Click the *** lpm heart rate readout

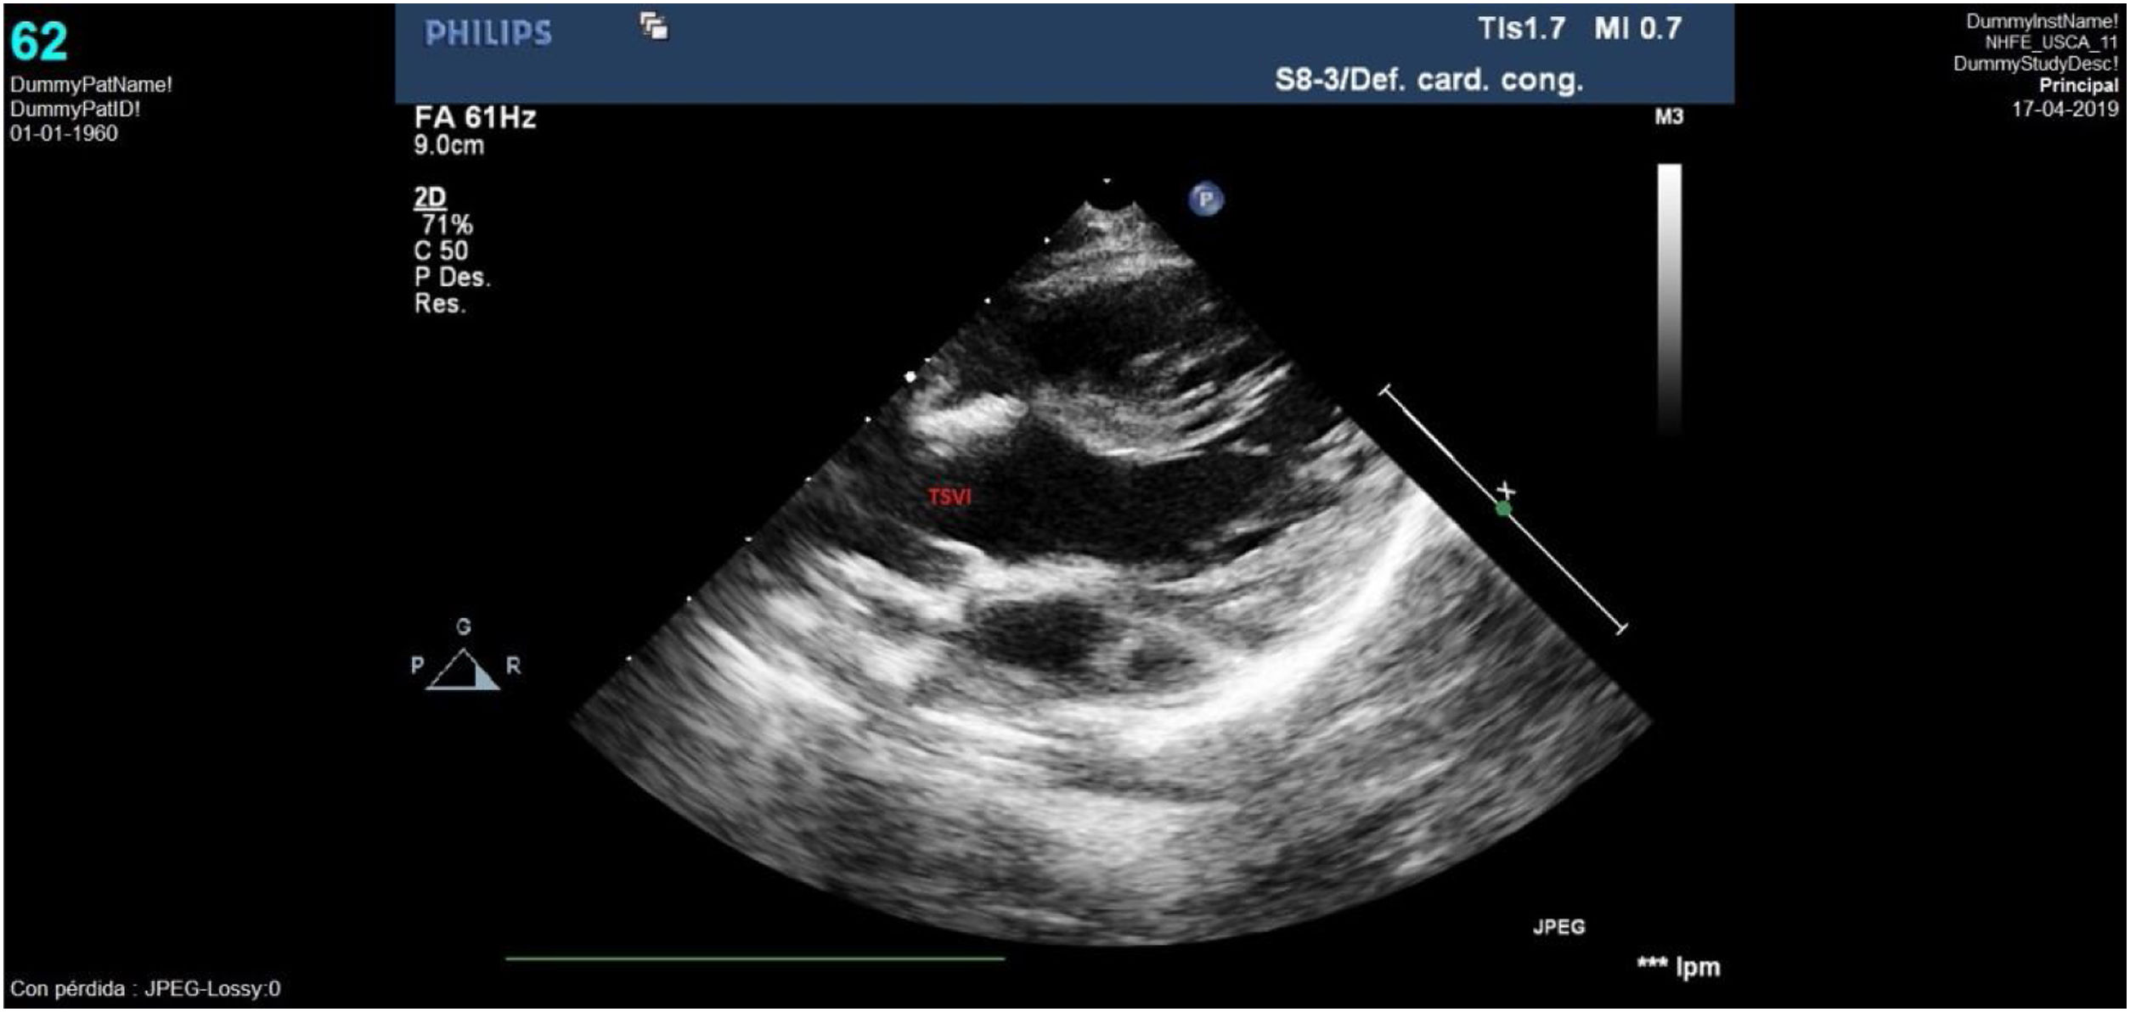click(x=1678, y=967)
